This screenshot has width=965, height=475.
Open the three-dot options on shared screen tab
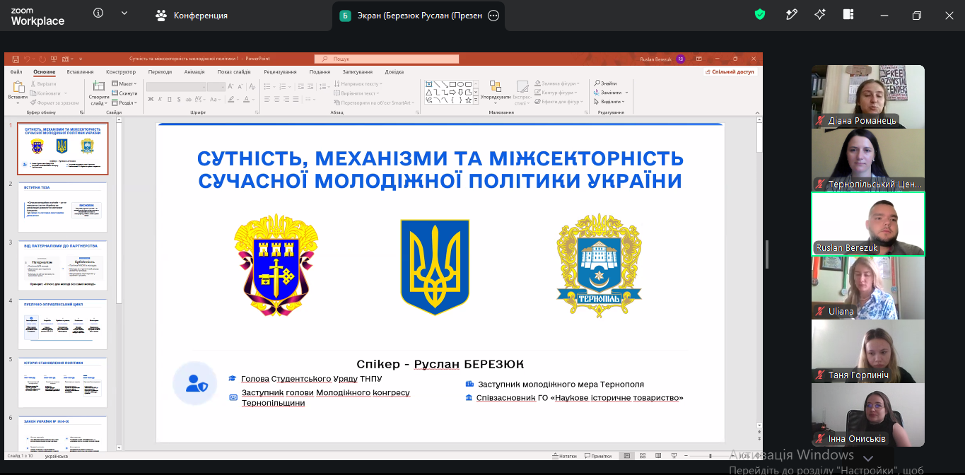tap(493, 16)
